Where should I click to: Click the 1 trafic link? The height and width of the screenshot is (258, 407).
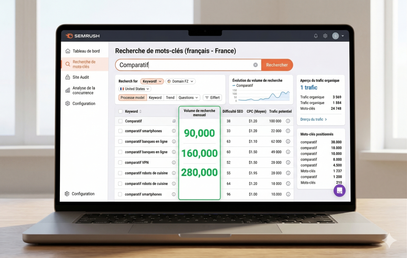coord(308,87)
